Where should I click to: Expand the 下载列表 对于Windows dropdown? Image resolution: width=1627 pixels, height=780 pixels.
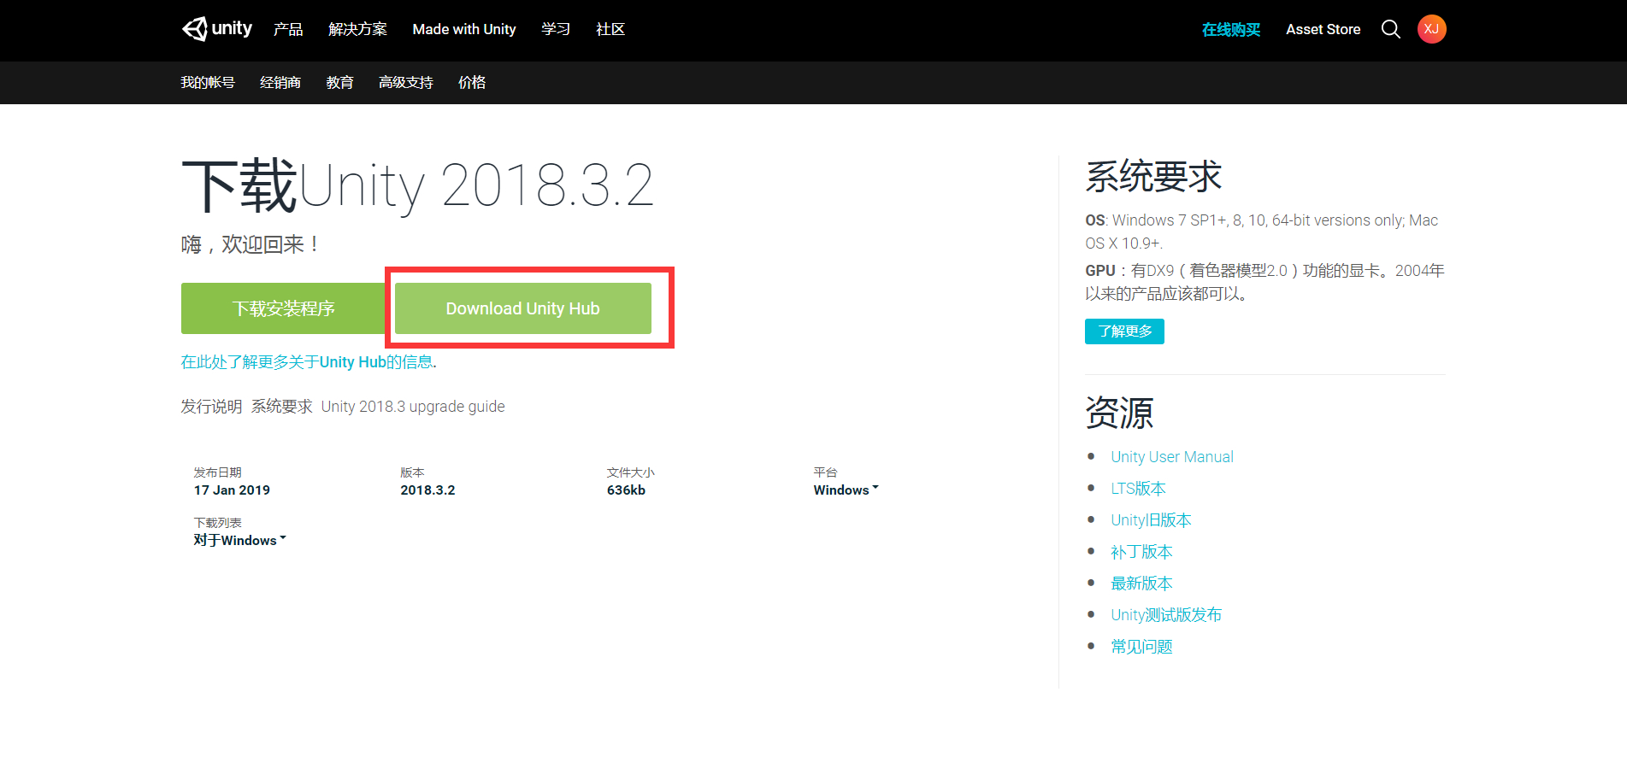tap(239, 541)
